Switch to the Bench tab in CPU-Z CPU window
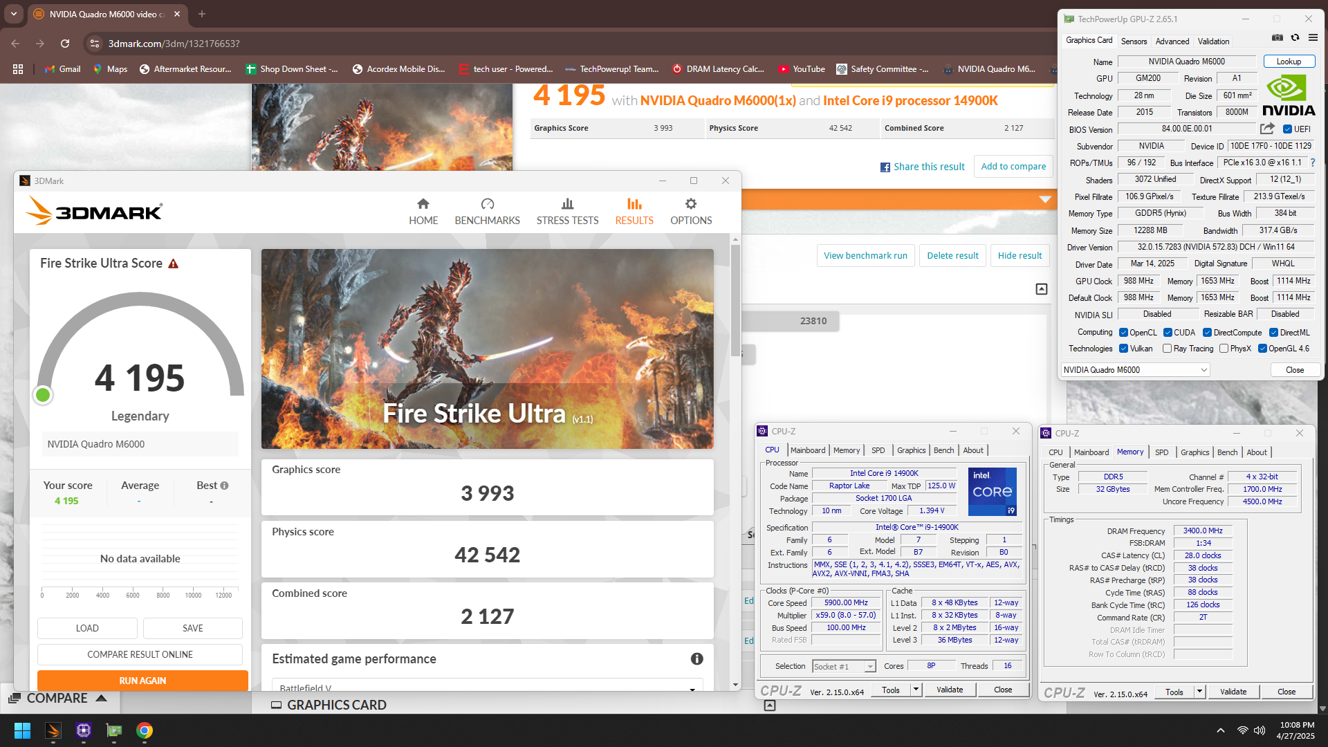 (943, 450)
